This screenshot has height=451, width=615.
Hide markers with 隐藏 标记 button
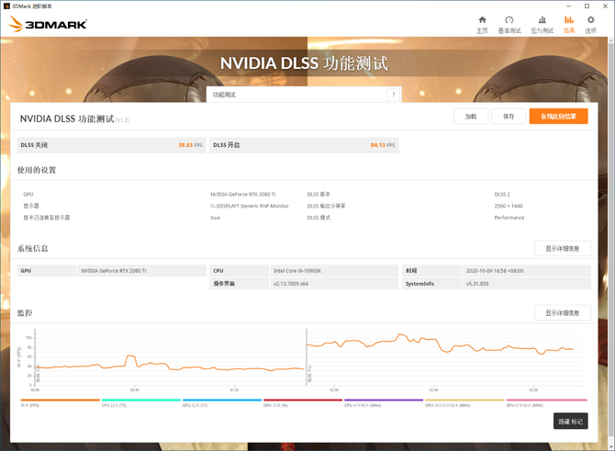click(x=569, y=422)
